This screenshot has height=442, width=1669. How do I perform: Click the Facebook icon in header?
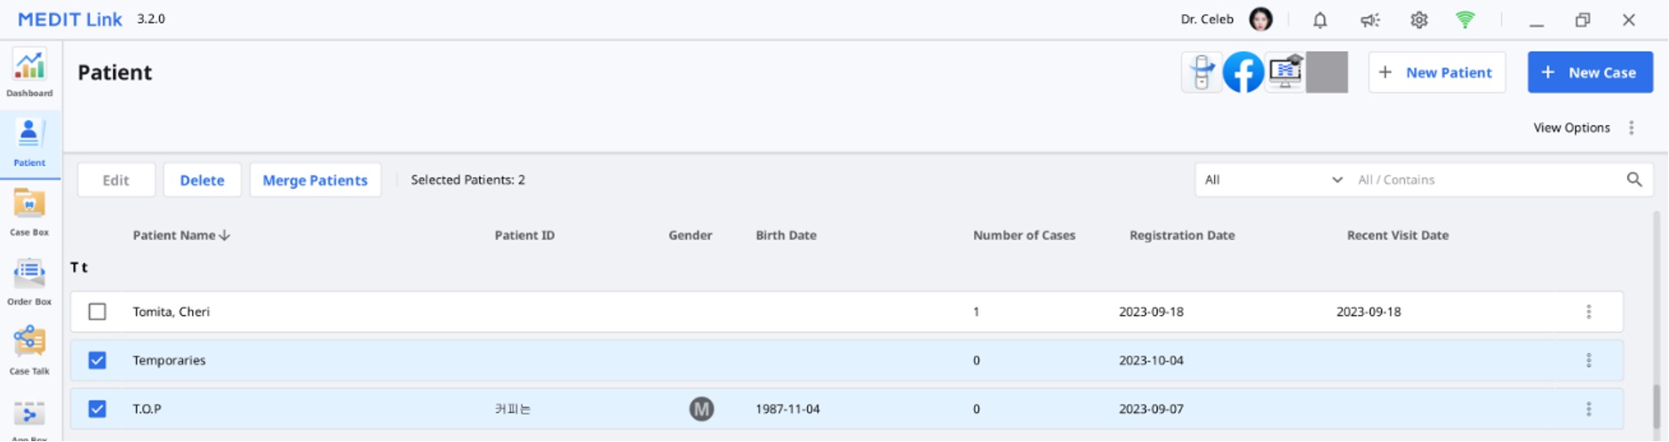(x=1243, y=72)
